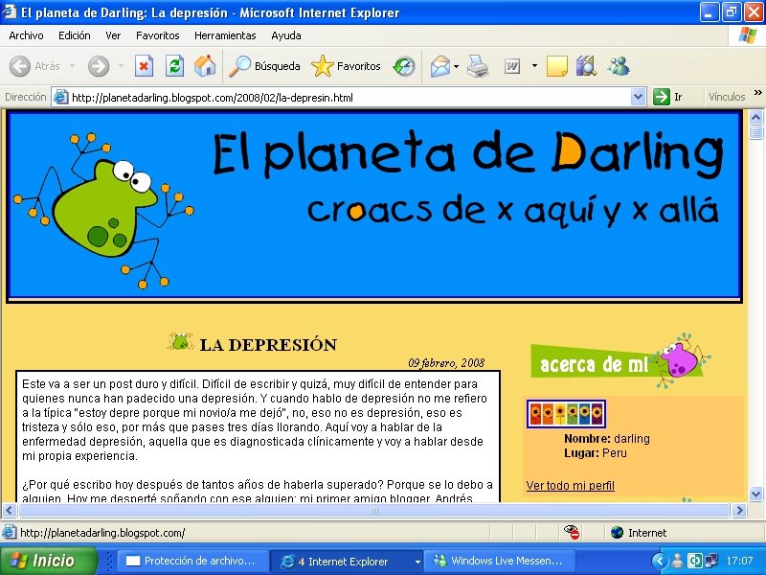The image size is (766, 575).
Task: Click darling's sunflower profile picture
Action: [566, 414]
